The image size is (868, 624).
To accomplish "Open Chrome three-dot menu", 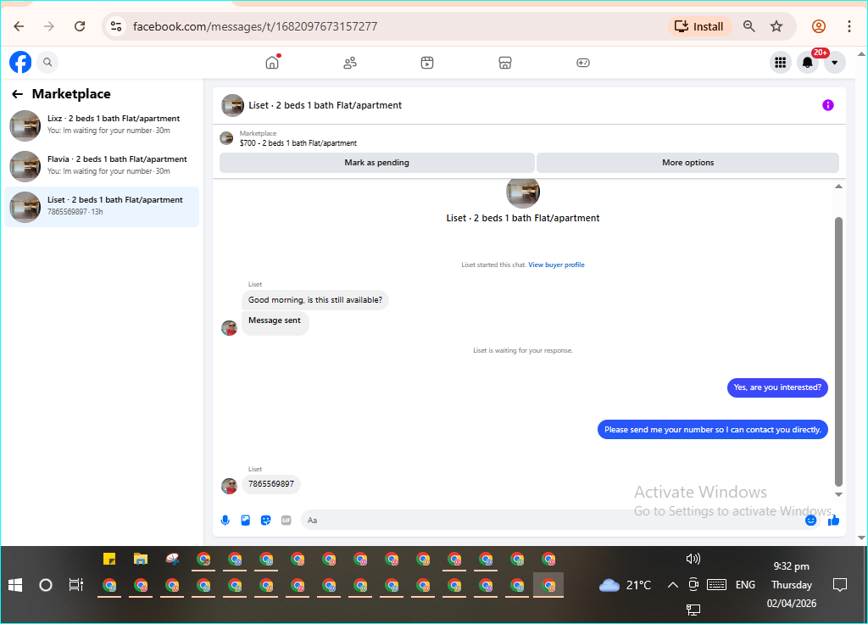I will (x=849, y=26).
